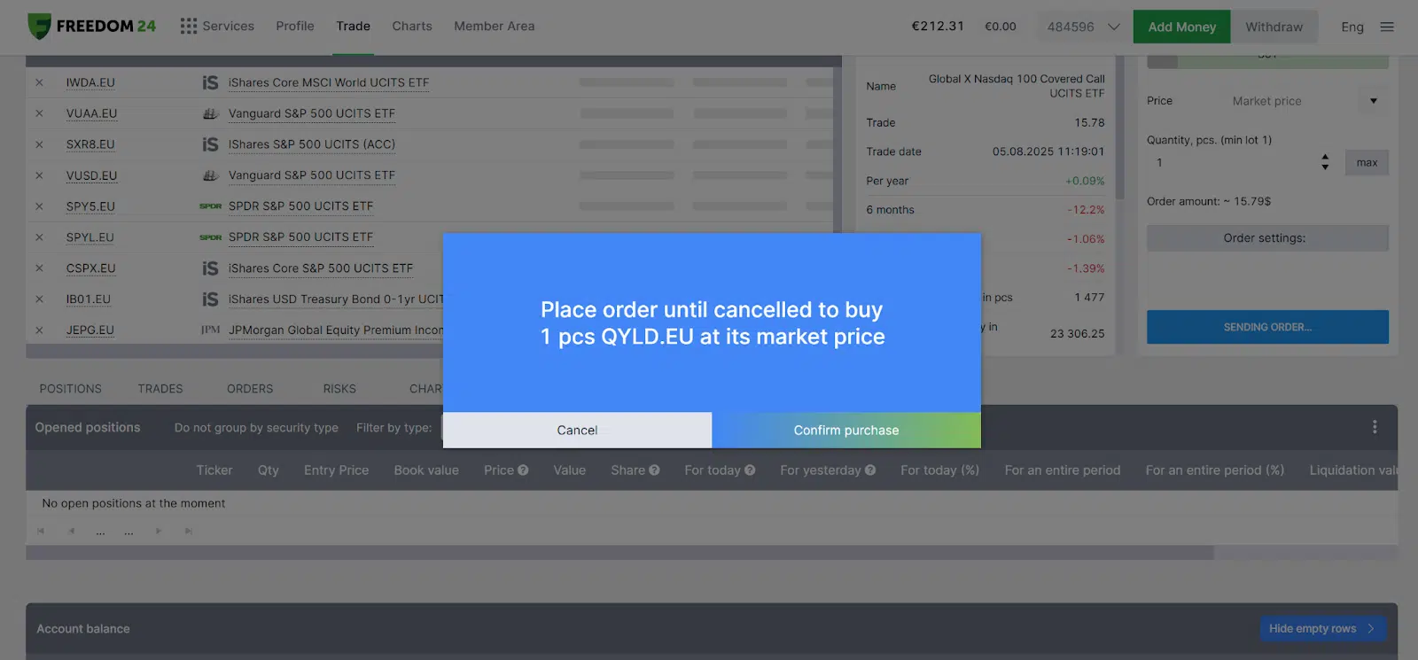1418x660 pixels.
Task: Click Hide empty rows button
Action: (1321, 629)
